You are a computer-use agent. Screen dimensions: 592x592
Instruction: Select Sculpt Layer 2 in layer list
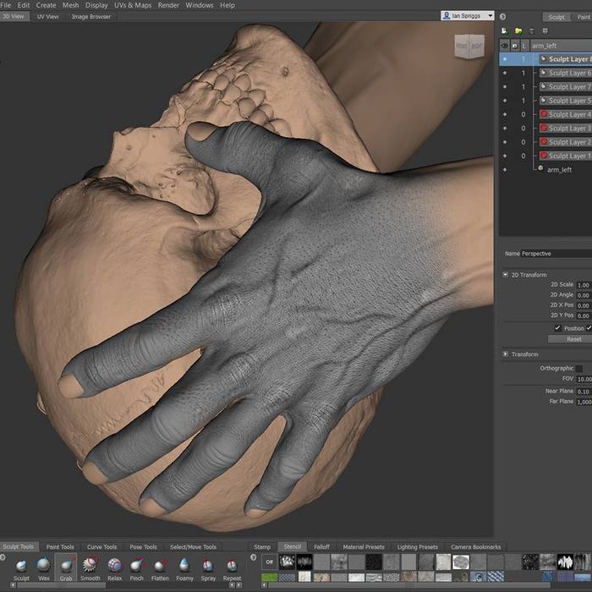pyautogui.click(x=568, y=142)
